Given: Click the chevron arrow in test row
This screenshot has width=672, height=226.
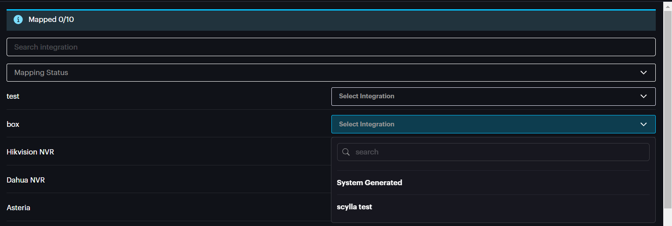Looking at the screenshot, I should click(x=643, y=96).
